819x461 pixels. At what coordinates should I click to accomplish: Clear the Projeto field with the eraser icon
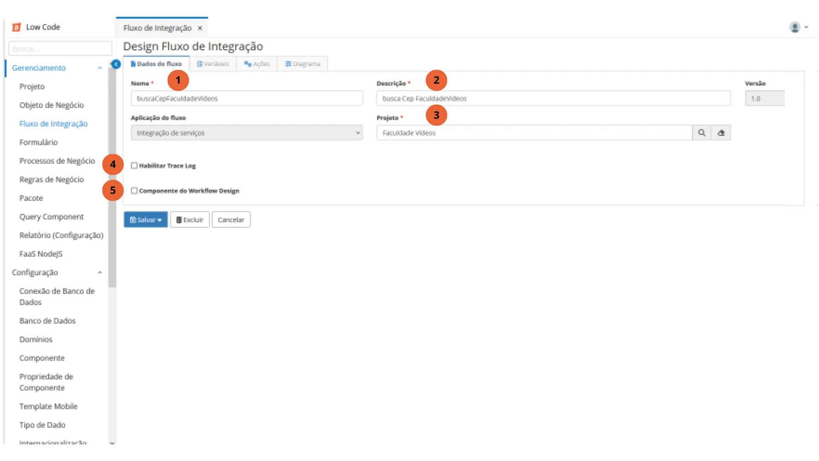[x=721, y=133]
